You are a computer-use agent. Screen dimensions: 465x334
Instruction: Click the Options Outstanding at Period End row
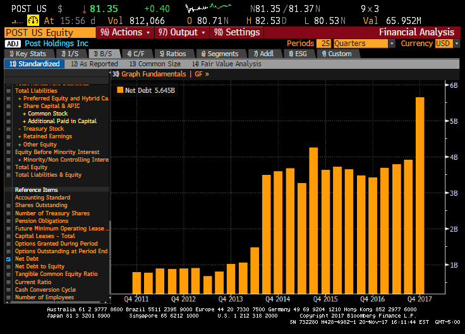pos(61,251)
